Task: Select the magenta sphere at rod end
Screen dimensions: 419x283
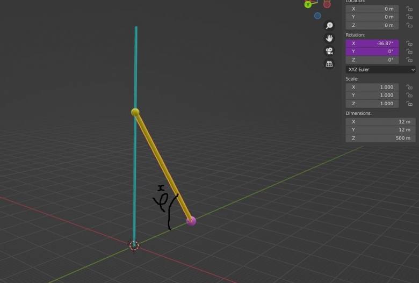Action: click(191, 221)
